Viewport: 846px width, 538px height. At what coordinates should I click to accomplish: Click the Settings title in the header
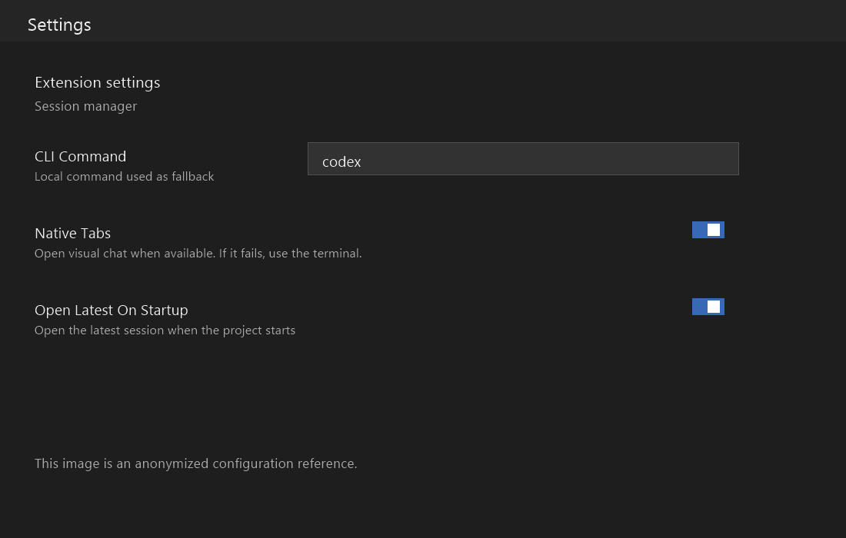(x=59, y=25)
